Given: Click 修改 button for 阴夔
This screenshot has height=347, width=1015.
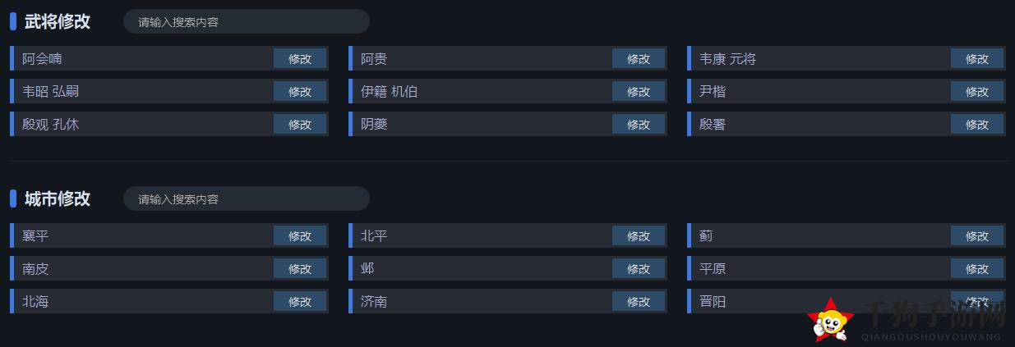Looking at the screenshot, I should coord(639,124).
